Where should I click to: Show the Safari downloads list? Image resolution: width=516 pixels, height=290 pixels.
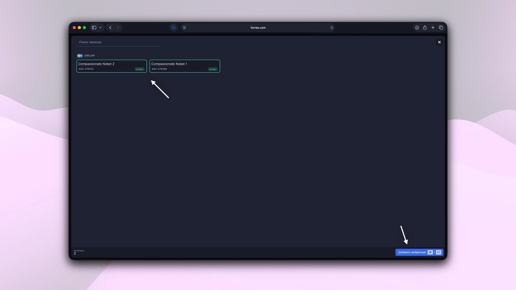(x=417, y=28)
